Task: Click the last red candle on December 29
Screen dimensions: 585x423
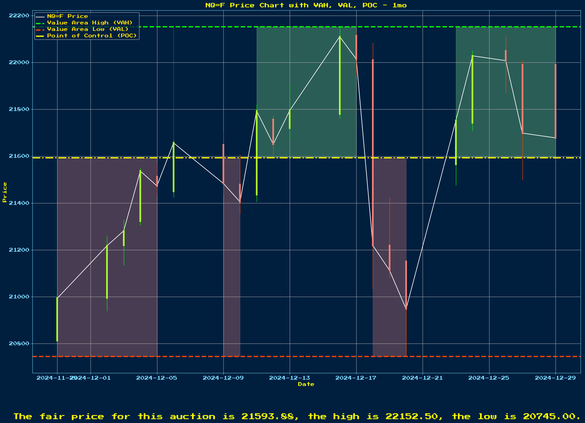Action: coord(556,101)
